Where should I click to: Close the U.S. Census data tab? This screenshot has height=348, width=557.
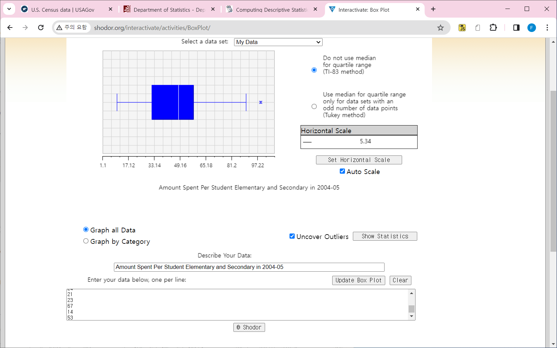[110, 9]
